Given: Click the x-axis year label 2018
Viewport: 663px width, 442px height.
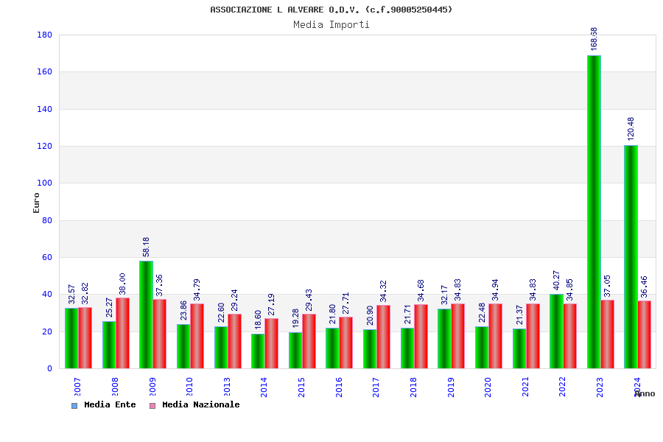Looking at the screenshot, I should (x=413, y=387).
